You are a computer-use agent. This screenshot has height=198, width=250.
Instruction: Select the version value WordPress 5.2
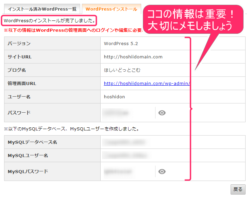[x=121, y=44]
